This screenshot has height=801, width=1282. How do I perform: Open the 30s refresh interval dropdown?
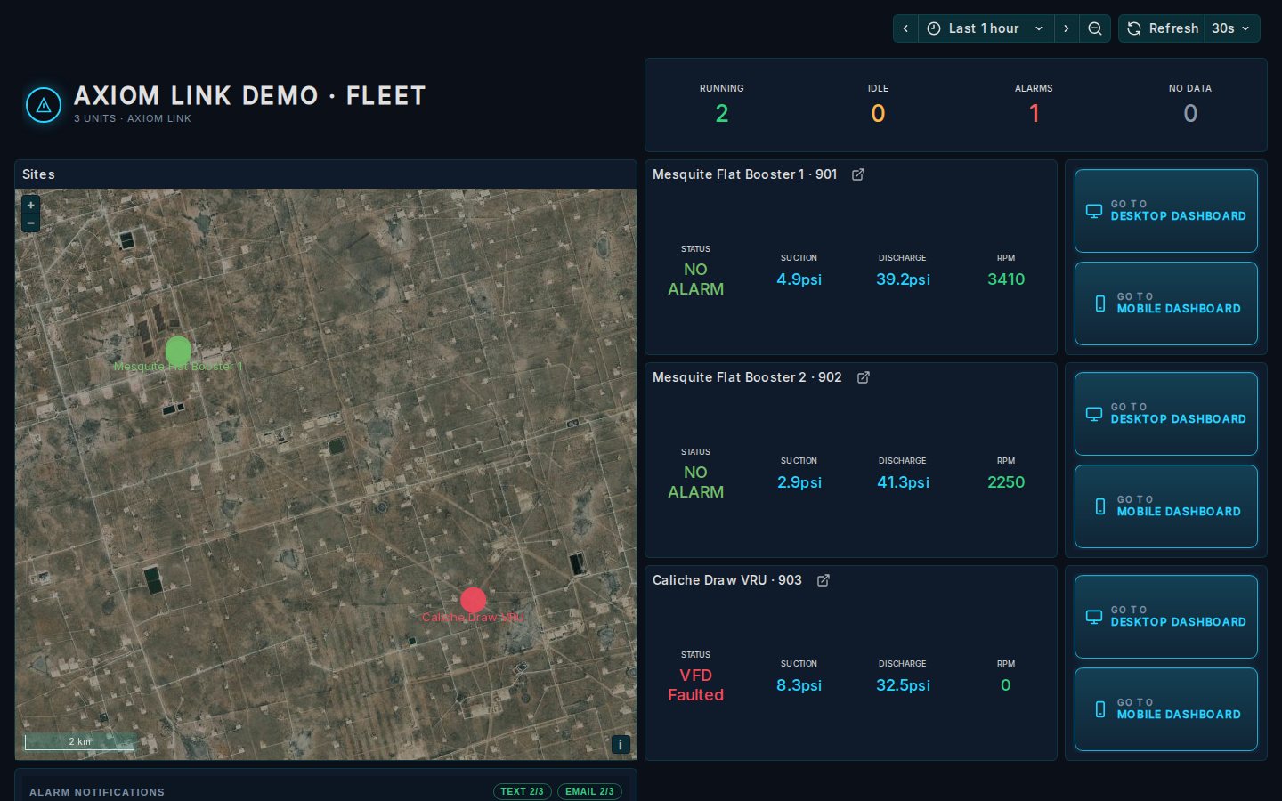coord(1232,28)
